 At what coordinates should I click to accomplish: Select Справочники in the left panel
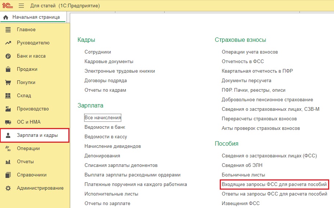coord(32,175)
